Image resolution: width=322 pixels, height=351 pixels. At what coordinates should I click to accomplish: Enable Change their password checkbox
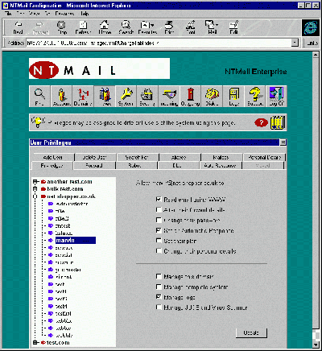click(159, 220)
